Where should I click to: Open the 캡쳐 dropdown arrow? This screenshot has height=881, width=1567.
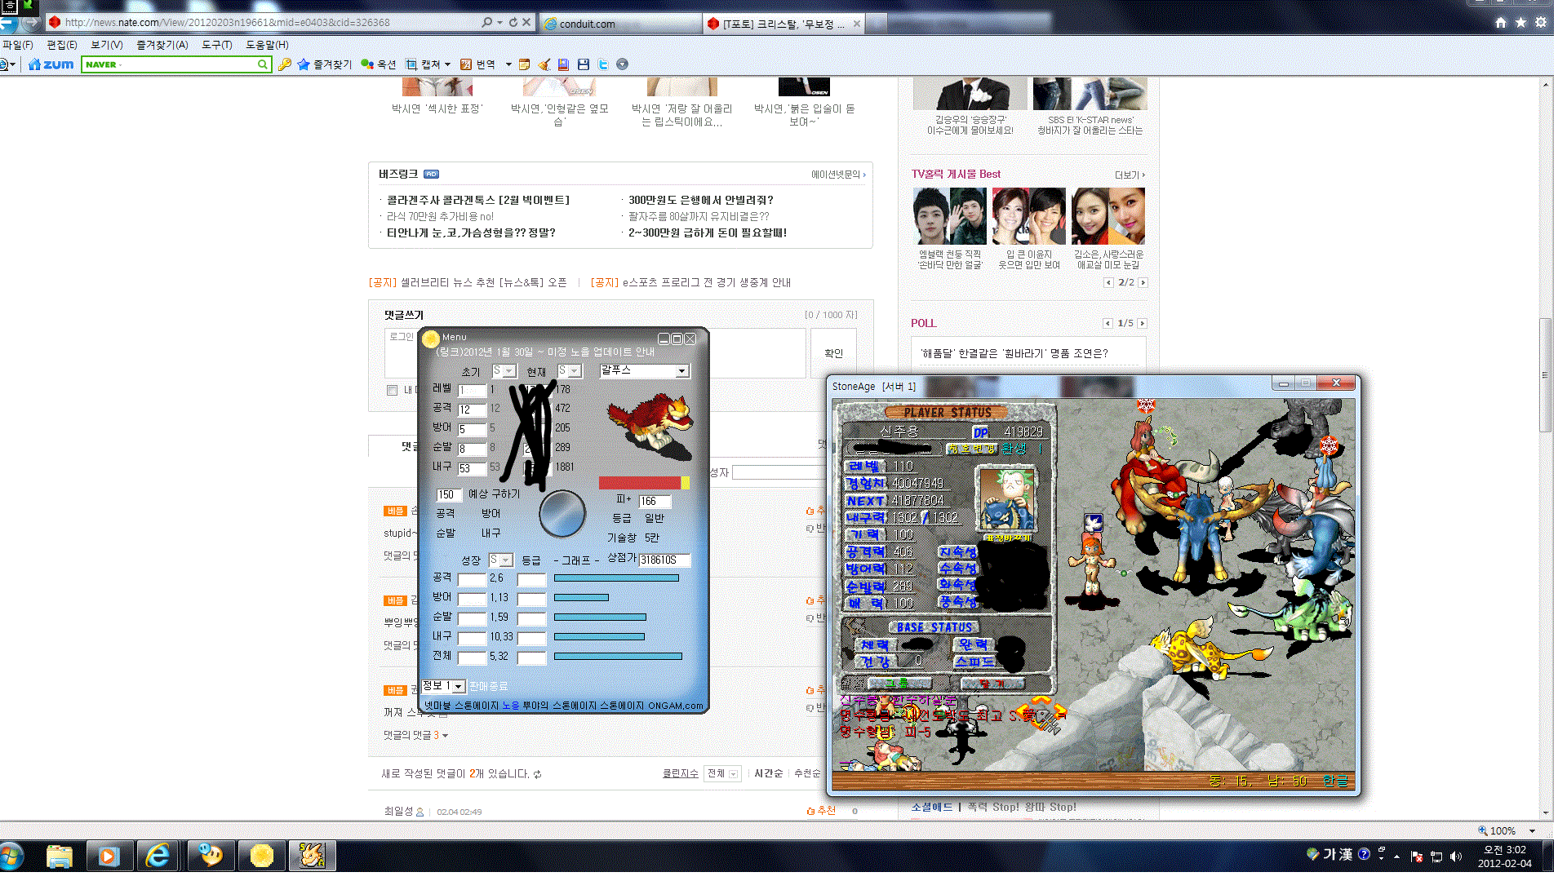click(x=447, y=64)
